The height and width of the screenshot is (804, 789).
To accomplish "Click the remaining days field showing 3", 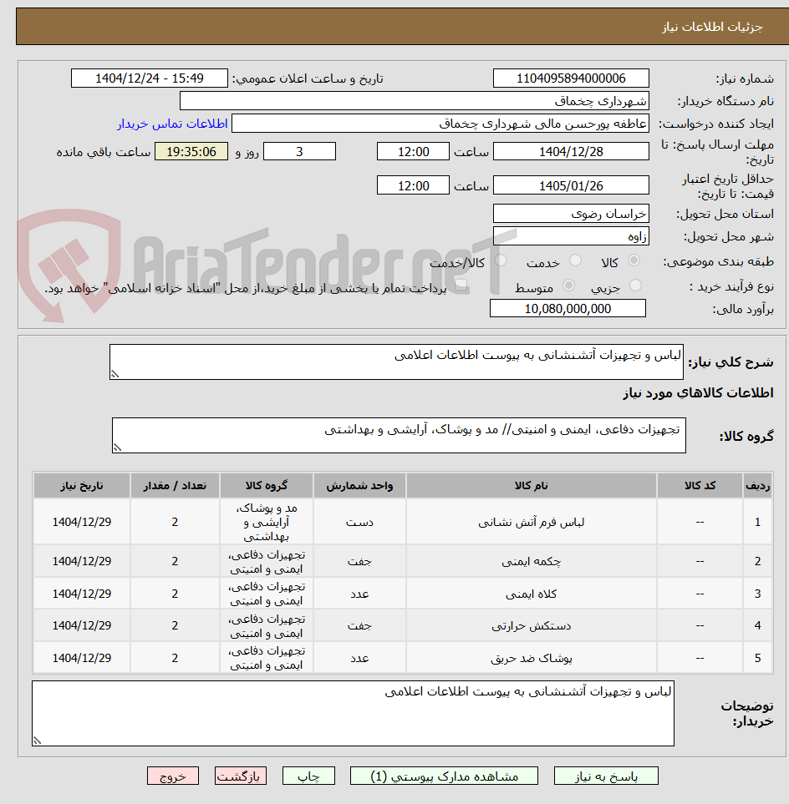I will click(x=300, y=152).
